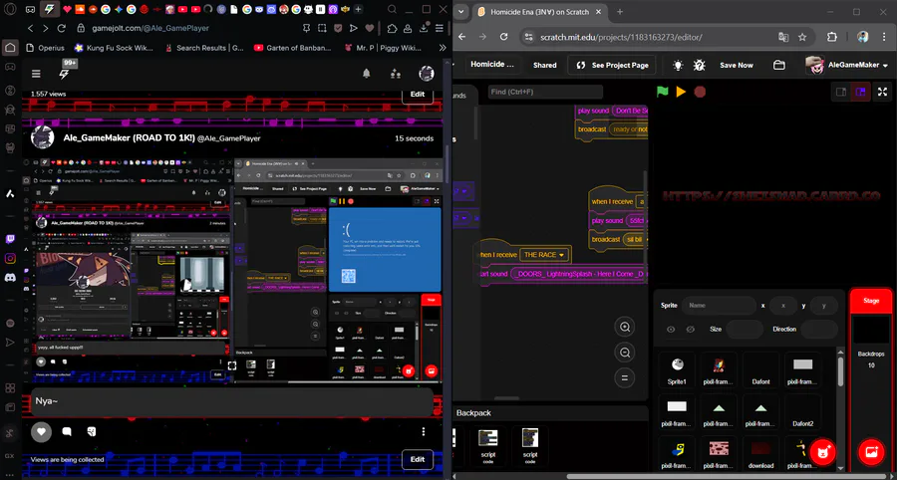Screen dimensions: 897x480
Task: Open the AleGameMaker account dropdown
Action: coord(846,65)
